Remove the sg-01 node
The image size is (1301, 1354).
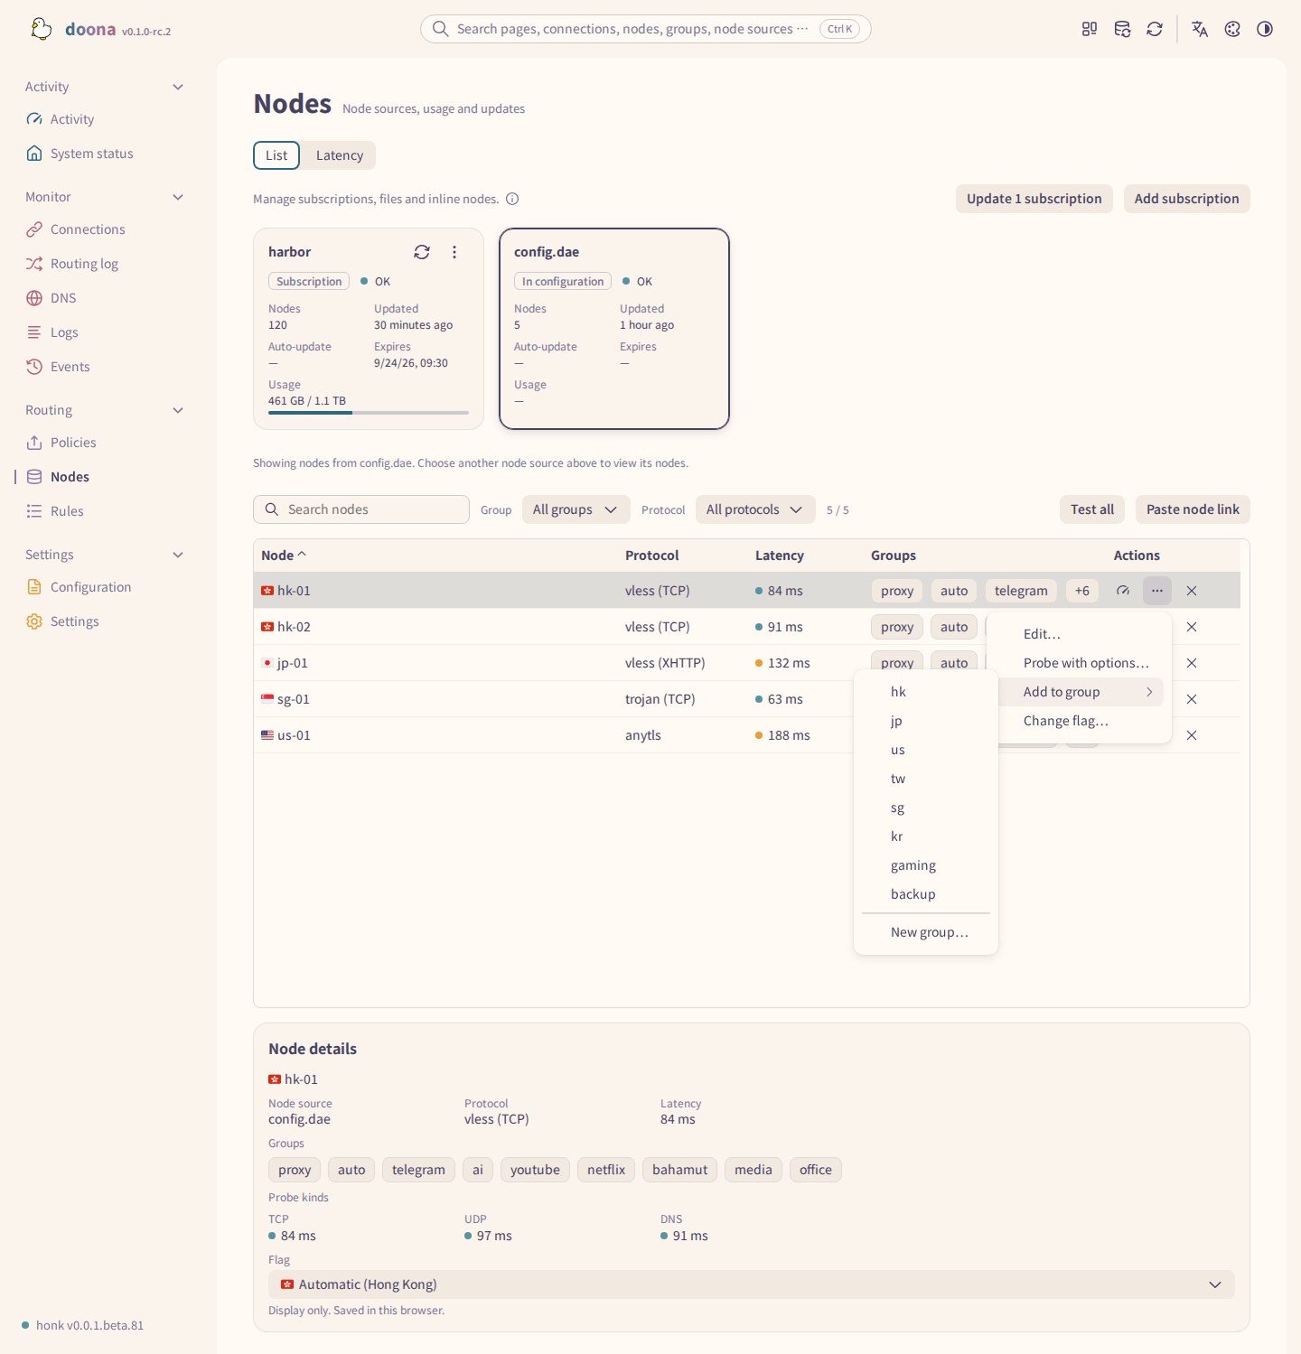click(1192, 699)
